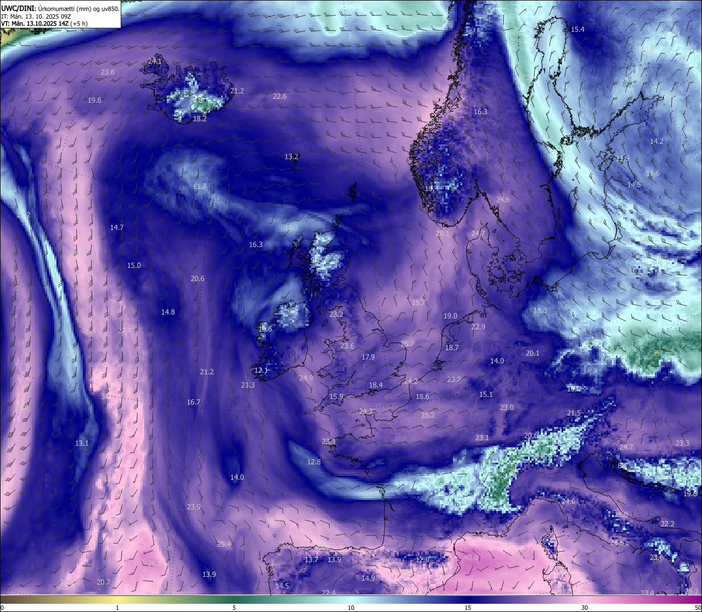Click the 30 tick label on colorbar
This screenshot has width=702, height=612.
[585, 608]
